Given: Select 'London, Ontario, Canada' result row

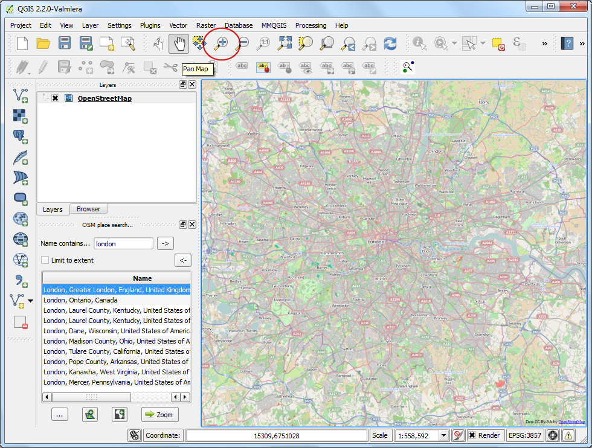Looking at the screenshot, I should point(116,300).
